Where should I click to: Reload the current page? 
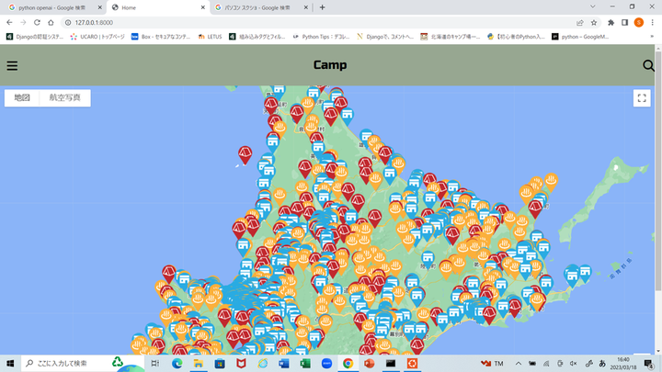click(38, 22)
